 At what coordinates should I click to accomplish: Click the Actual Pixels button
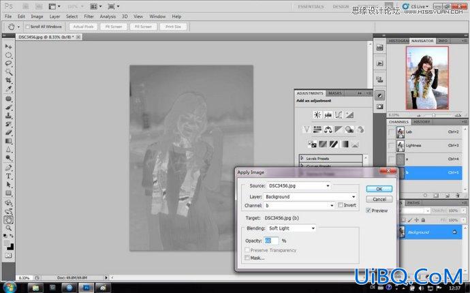pyautogui.click(x=83, y=27)
